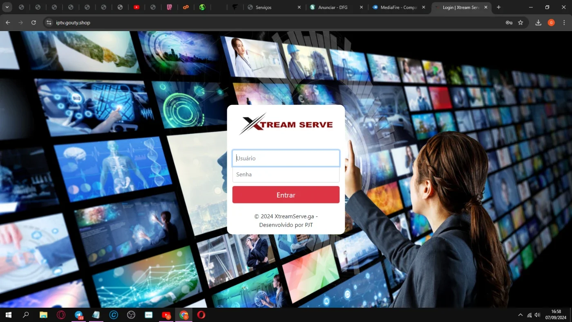
Task: Open Chrome three-dot menu
Action: pos(564,23)
